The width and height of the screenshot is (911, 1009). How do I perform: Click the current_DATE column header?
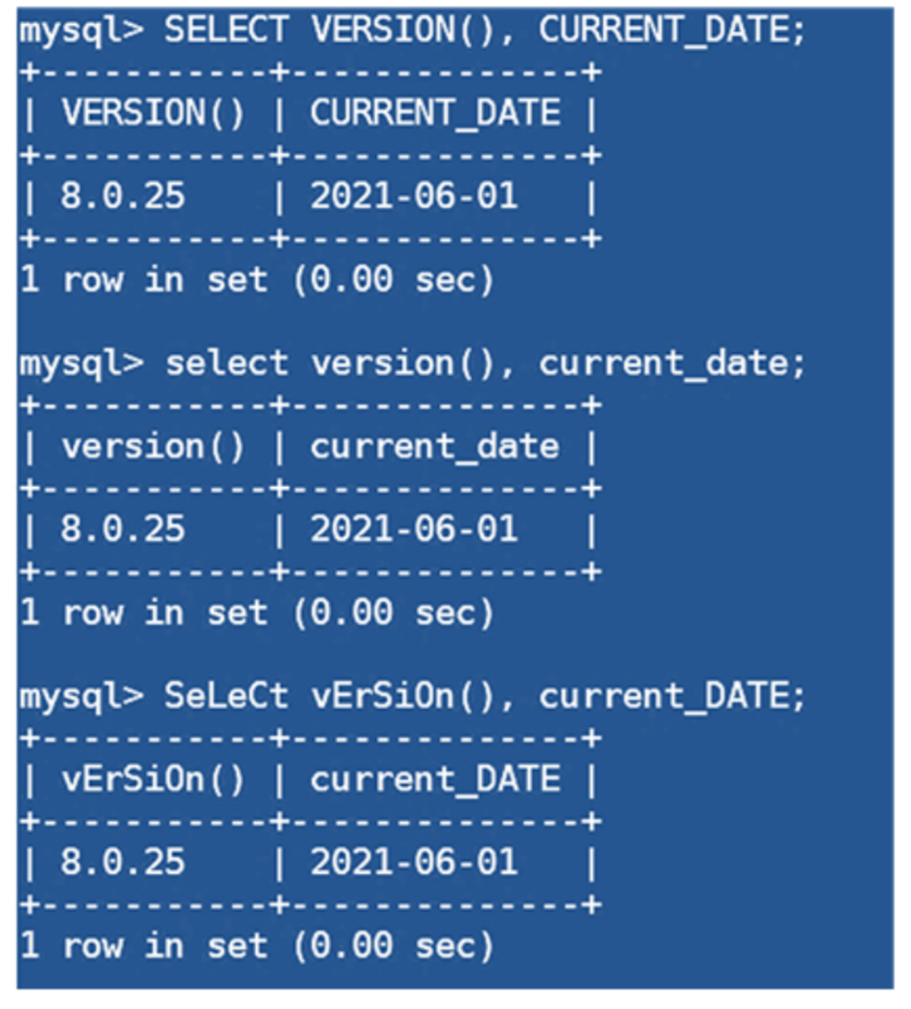tap(435, 780)
